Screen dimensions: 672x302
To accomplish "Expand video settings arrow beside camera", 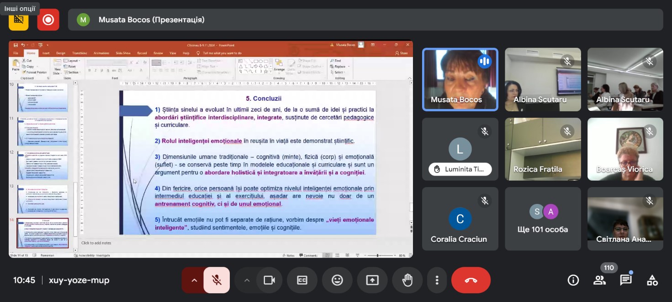I will [x=247, y=280].
